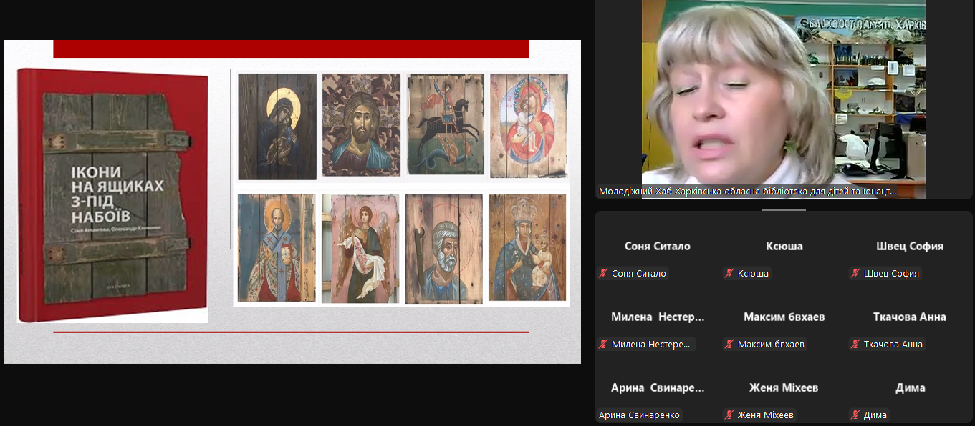Click the muted mic icon for Милена Нестере…
This screenshot has height=426, width=975.
tap(603, 345)
